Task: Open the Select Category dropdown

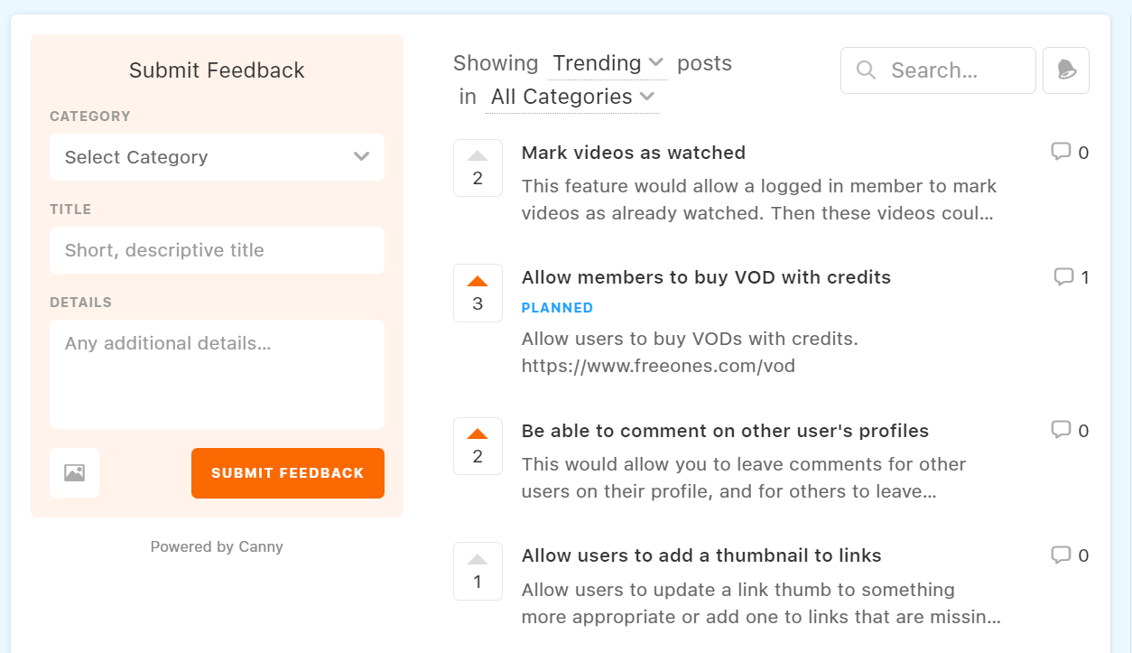Action: pyautogui.click(x=217, y=157)
